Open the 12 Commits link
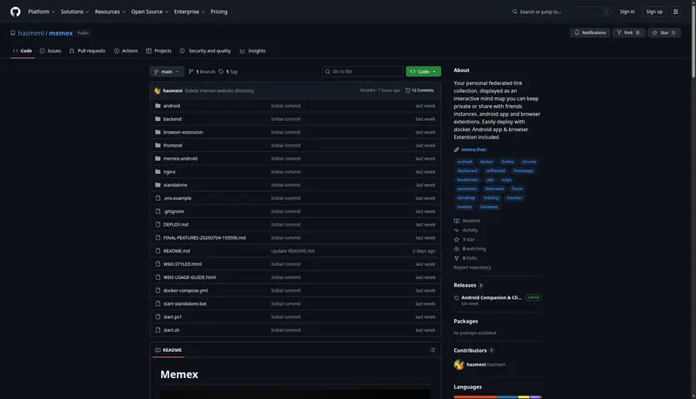The image size is (696, 399). 419,90
